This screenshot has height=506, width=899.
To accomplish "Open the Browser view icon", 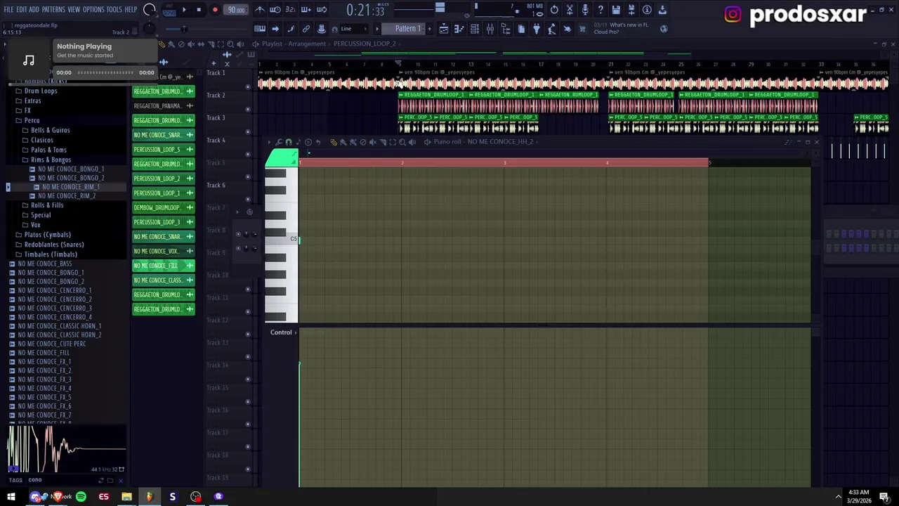I will pyautogui.click(x=506, y=29).
